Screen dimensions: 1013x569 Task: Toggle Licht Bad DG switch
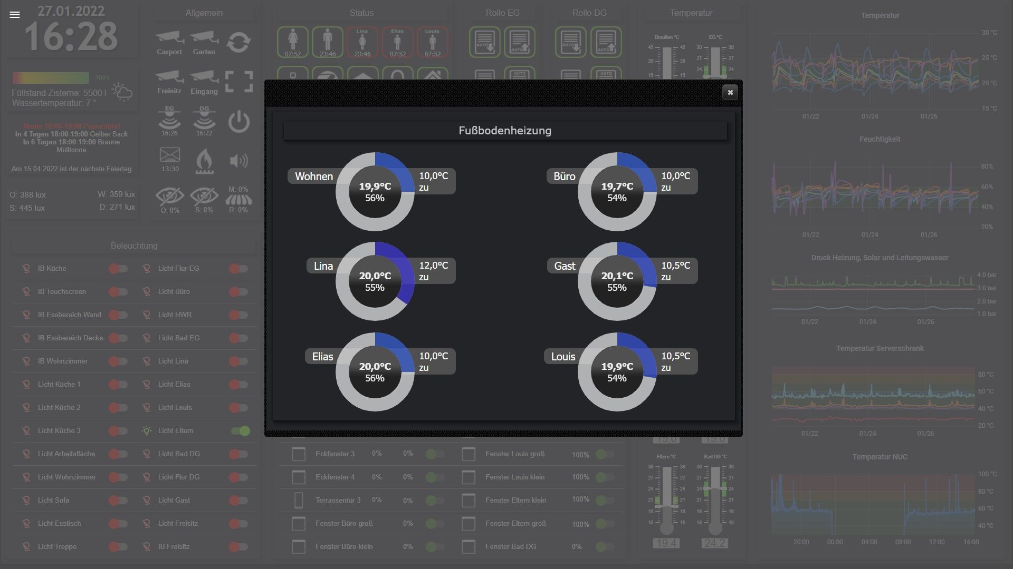pyautogui.click(x=238, y=454)
